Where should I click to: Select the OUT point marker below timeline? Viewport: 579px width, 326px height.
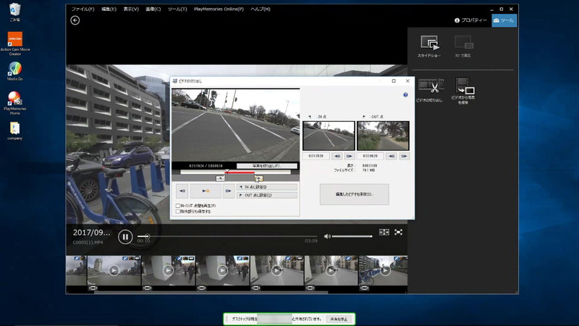[258, 178]
